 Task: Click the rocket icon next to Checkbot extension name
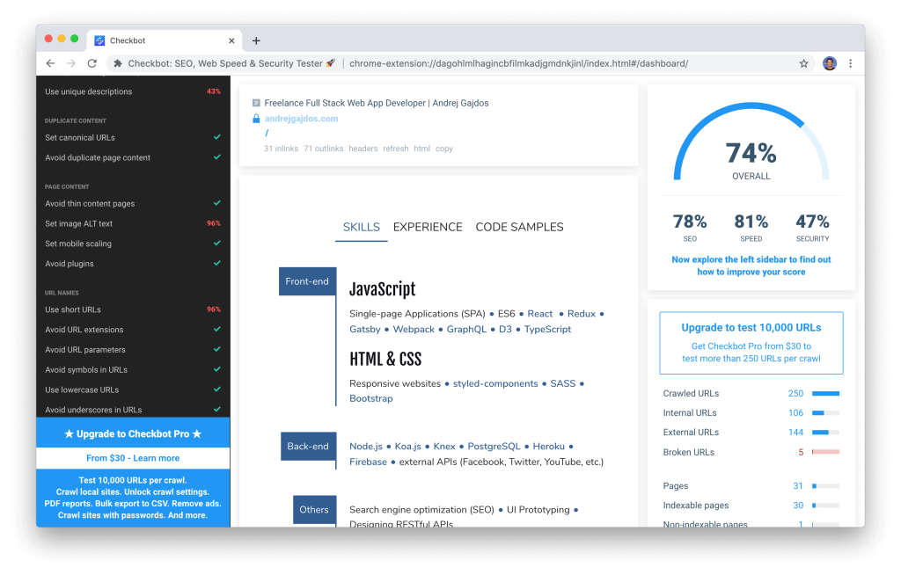(x=330, y=62)
